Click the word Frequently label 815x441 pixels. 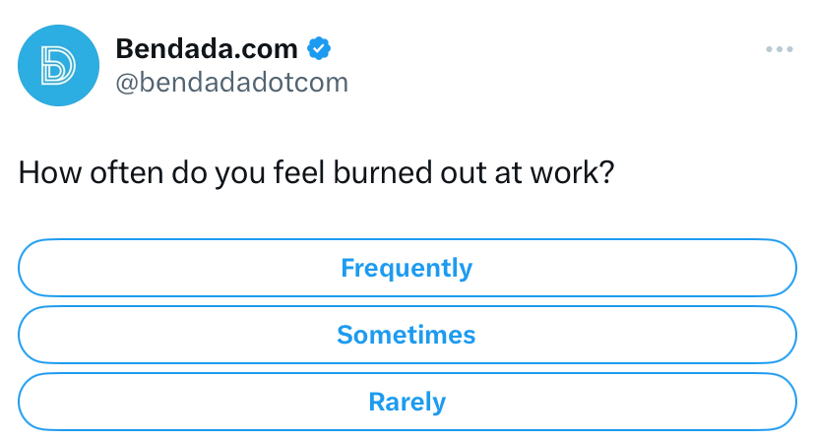407,269
